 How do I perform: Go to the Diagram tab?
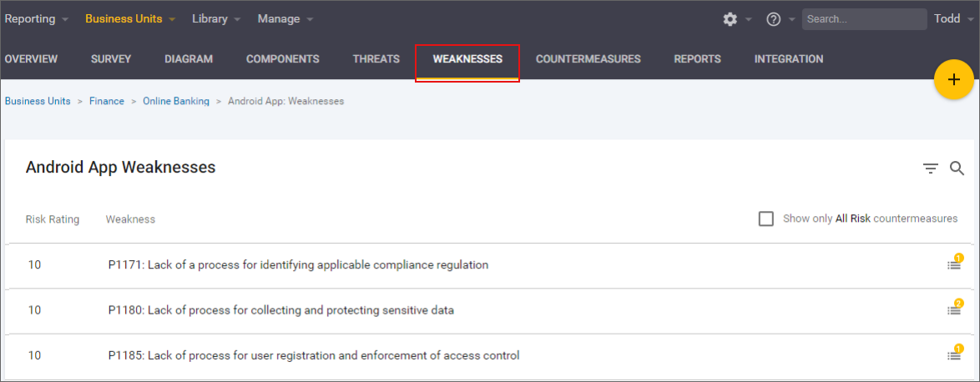click(x=189, y=59)
